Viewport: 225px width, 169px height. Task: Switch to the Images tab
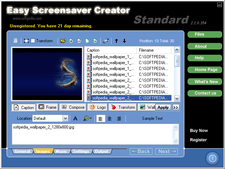tap(43, 151)
